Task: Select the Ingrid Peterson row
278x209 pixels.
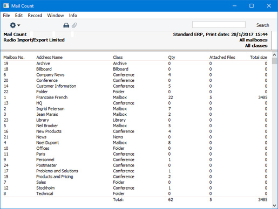Action: [x=135, y=109]
